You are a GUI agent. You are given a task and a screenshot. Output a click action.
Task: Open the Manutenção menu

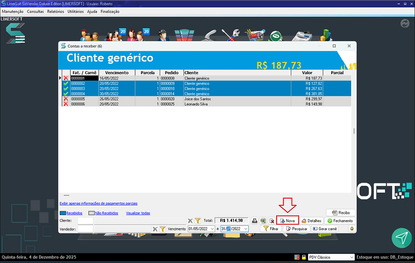(x=12, y=11)
